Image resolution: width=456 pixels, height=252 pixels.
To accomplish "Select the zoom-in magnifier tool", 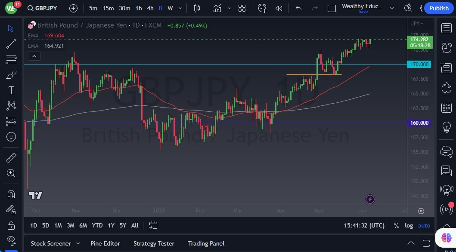I will pyautogui.click(x=11, y=173).
